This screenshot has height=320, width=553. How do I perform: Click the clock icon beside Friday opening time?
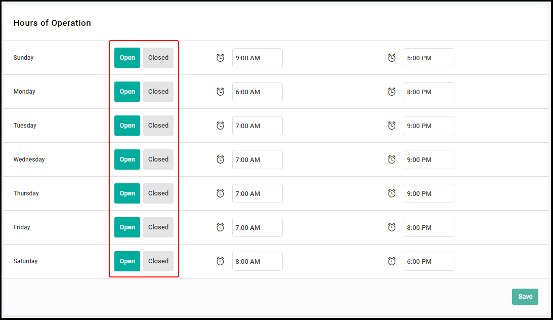(220, 227)
